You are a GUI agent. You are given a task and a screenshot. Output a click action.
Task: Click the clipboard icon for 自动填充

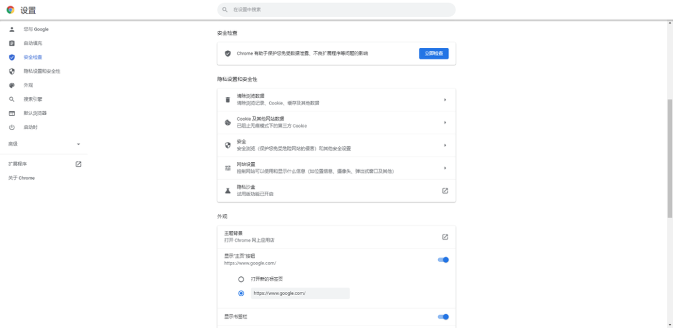click(12, 44)
